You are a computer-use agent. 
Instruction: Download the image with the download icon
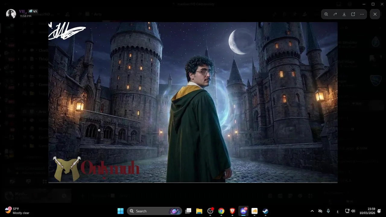[344, 14]
